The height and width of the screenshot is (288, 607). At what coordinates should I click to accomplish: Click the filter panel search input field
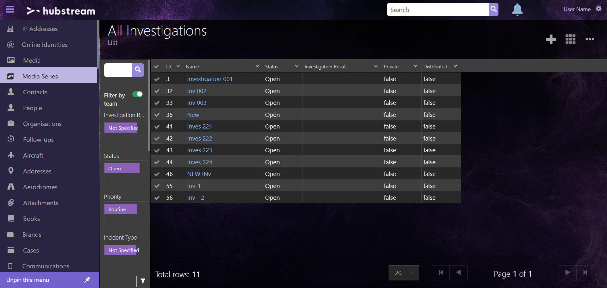pos(118,70)
